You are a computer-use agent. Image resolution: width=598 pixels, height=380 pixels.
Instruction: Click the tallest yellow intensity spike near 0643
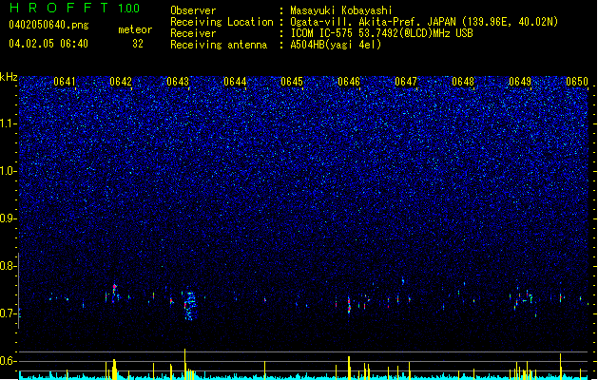[x=185, y=364]
